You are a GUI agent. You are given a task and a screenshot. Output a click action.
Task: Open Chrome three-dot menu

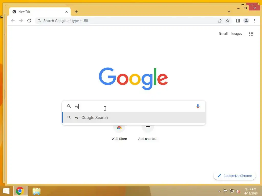[x=254, y=21]
